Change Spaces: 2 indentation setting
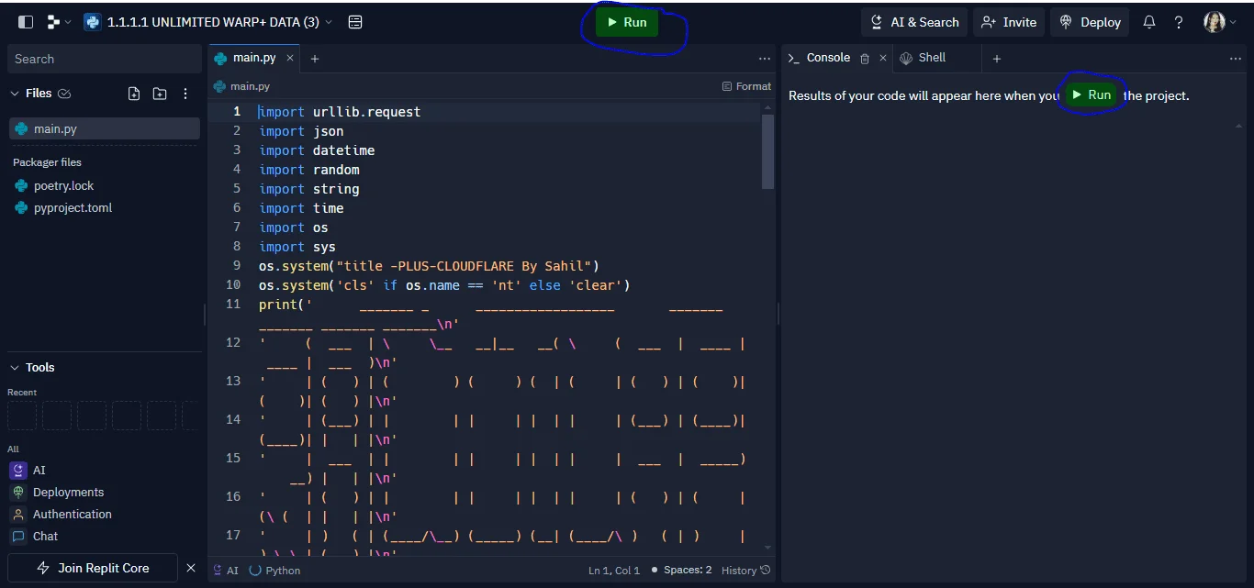This screenshot has height=588, width=1254. pos(682,571)
